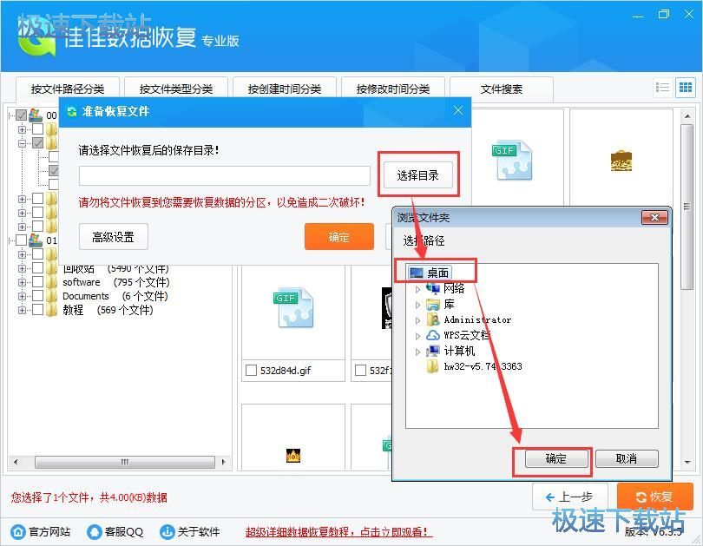The width and height of the screenshot is (703, 546).
Task: Select the 计算机 computer item
Action: pos(450,351)
